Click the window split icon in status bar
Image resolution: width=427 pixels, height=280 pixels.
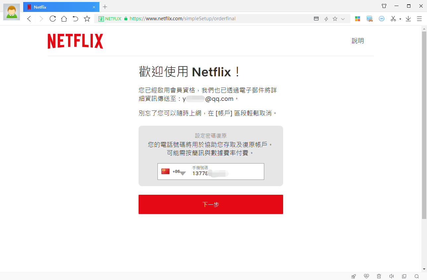click(404, 276)
